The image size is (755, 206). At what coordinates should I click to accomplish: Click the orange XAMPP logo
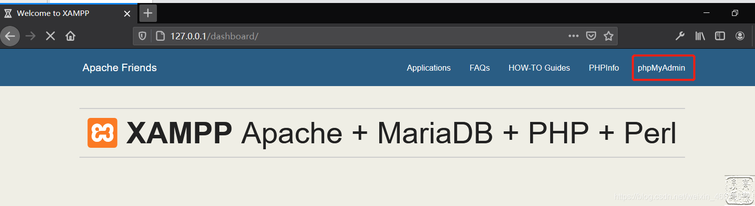102,133
